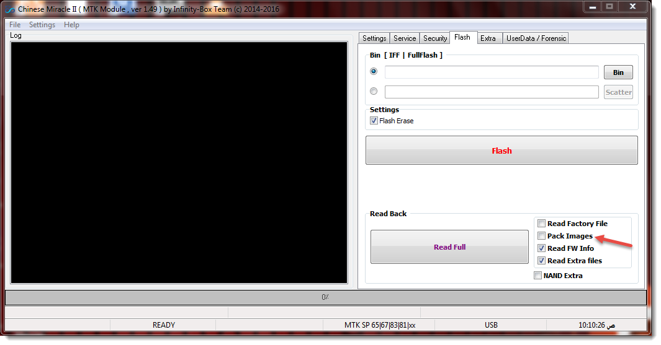Switch to the Security tab
The image size is (661, 345).
435,38
